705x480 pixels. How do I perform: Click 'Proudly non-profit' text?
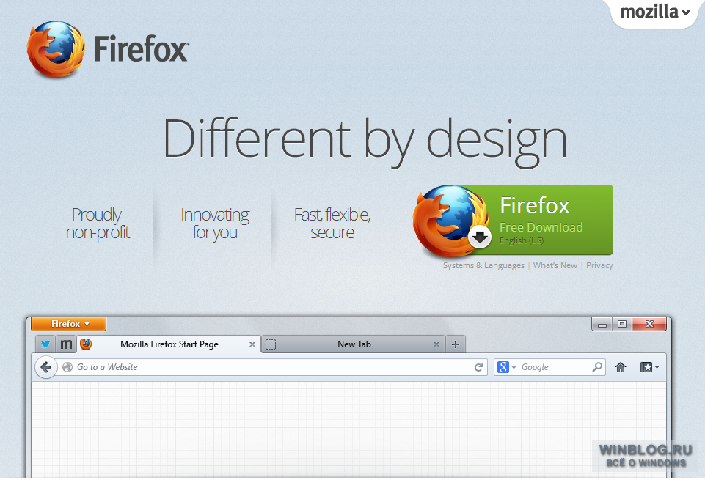(x=98, y=224)
